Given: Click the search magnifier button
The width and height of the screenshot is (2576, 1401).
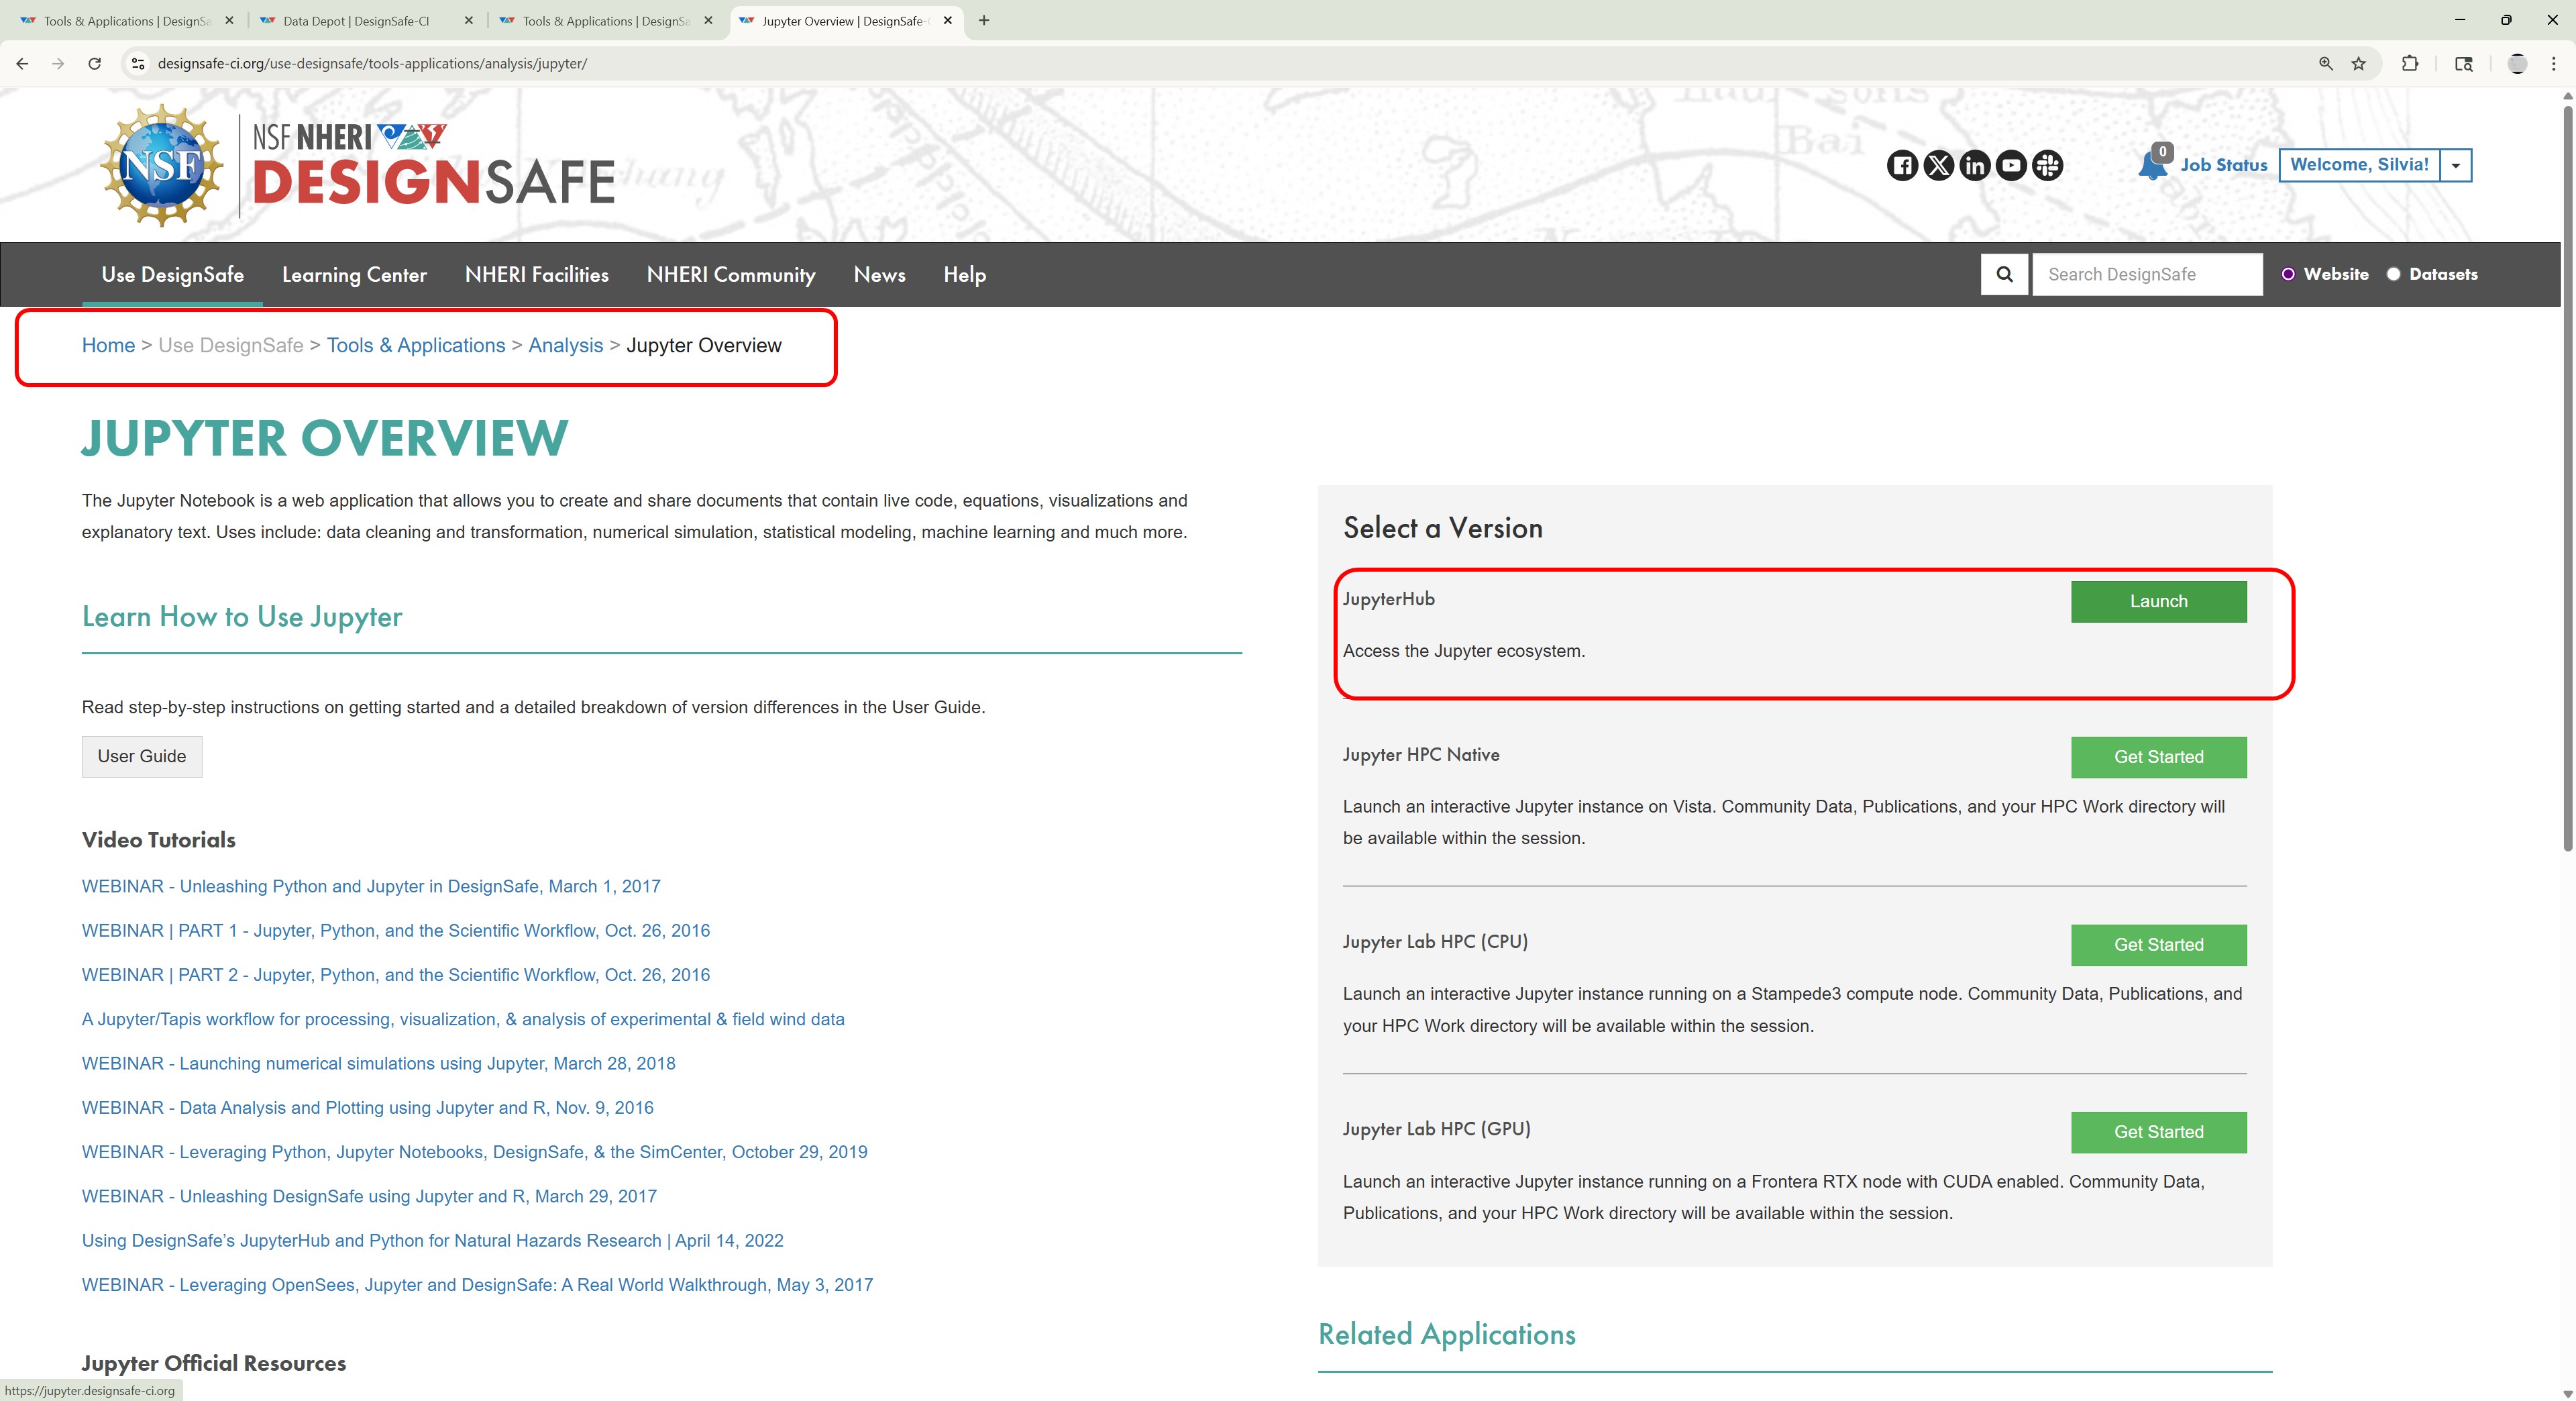Looking at the screenshot, I should (2004, 274).
